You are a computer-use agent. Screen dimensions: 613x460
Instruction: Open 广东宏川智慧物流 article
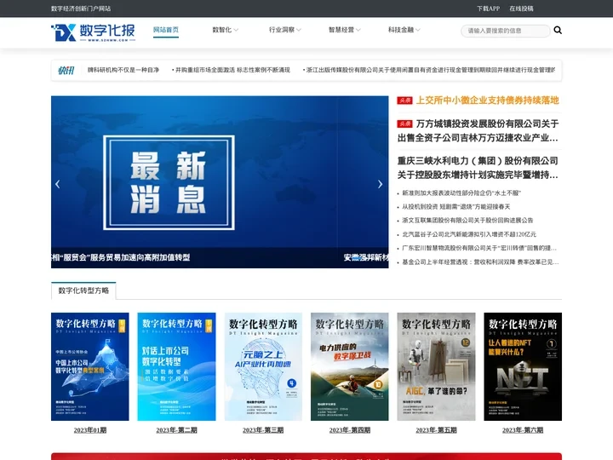pos(479,248)
